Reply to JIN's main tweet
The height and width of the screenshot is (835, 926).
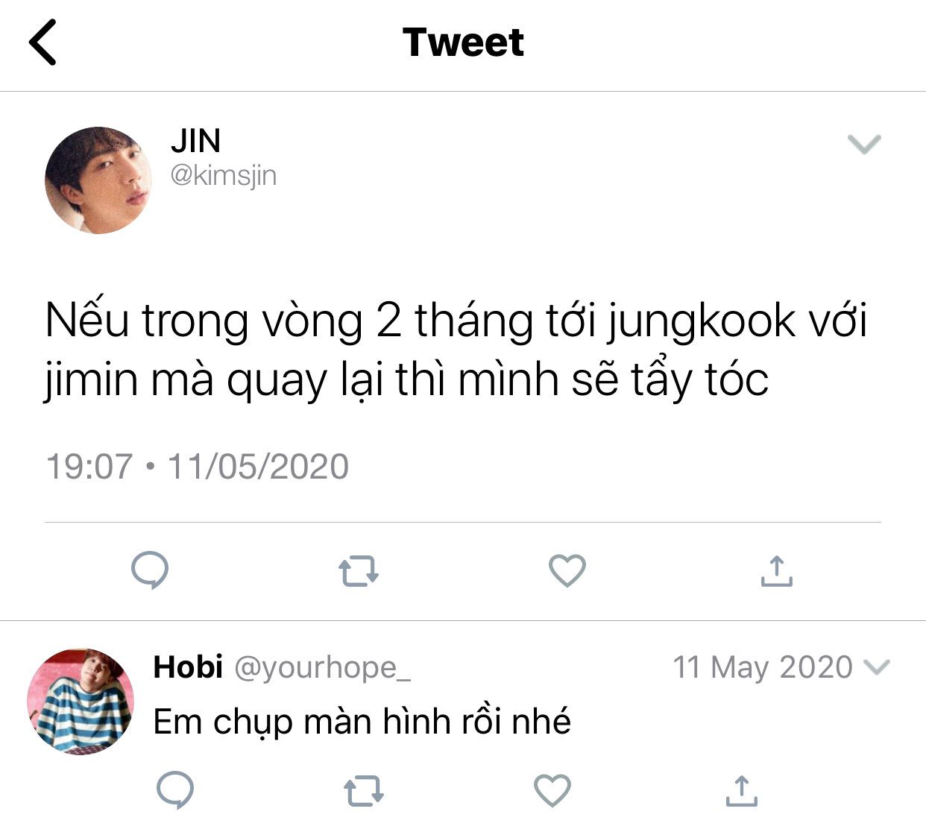click(150, 571)
